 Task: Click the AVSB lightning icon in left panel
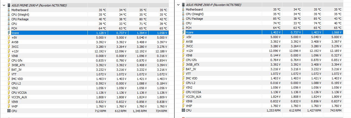[x=9, y=42]
